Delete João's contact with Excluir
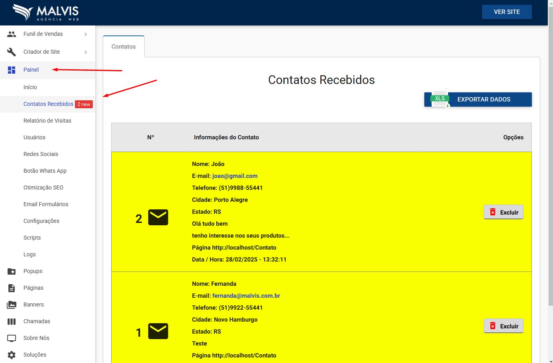 tap(504, 212)
